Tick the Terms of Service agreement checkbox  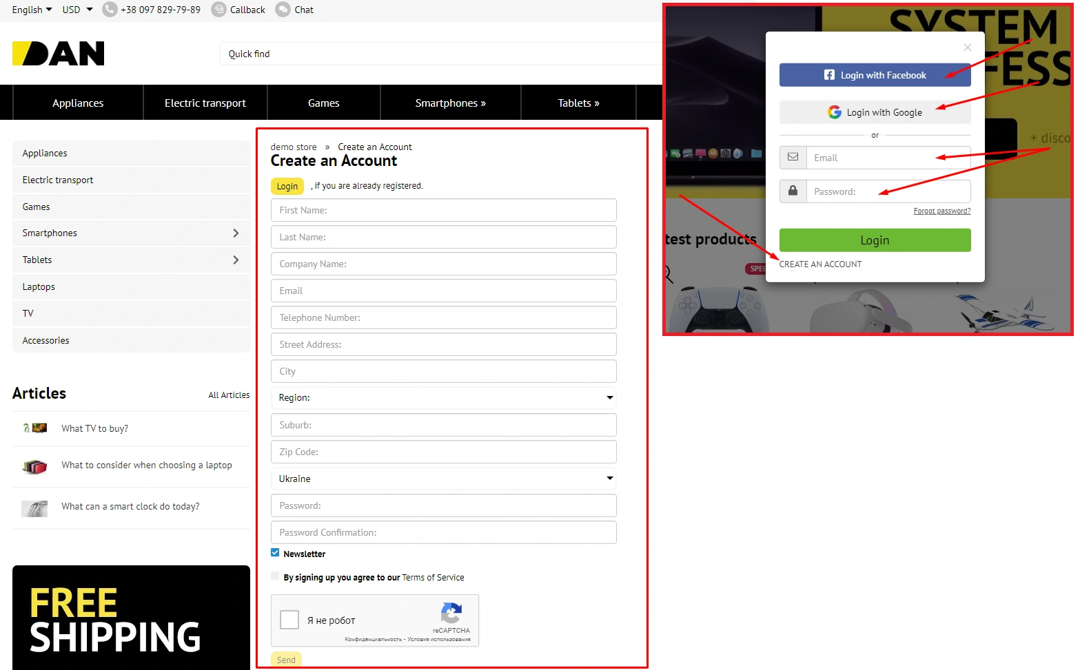point(275,576)
